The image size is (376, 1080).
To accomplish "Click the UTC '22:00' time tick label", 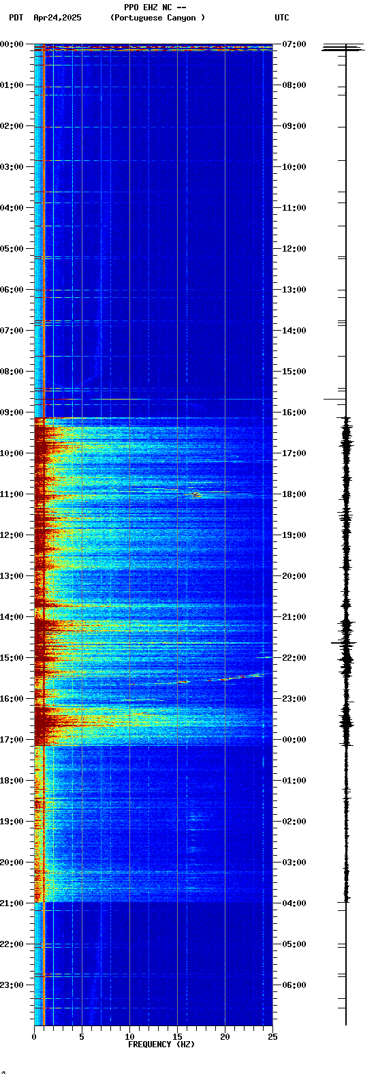I will (294, 658).
